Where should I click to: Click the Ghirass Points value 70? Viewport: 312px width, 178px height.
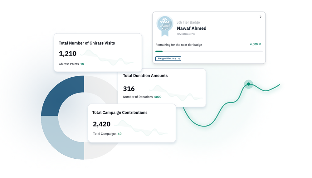82,64
